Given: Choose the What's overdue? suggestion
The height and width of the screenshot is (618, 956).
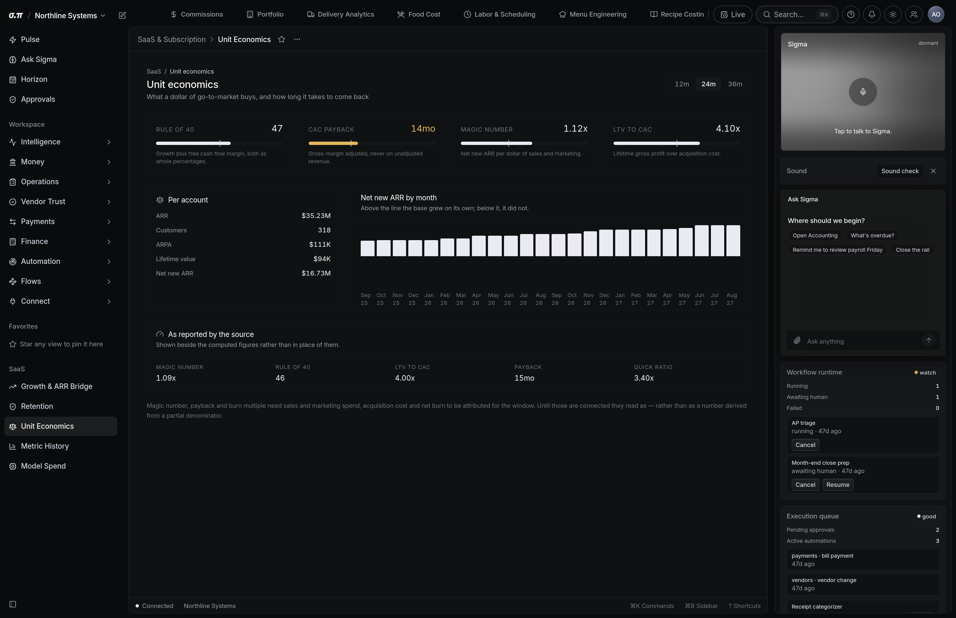Looking at the screenshot, I should pos(872,236).
